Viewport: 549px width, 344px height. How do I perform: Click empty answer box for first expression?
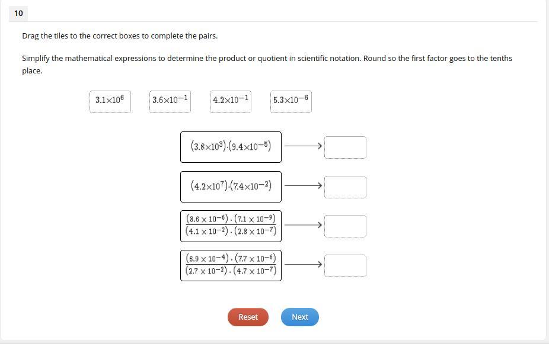pyautogui.click(x=345, y=147)
